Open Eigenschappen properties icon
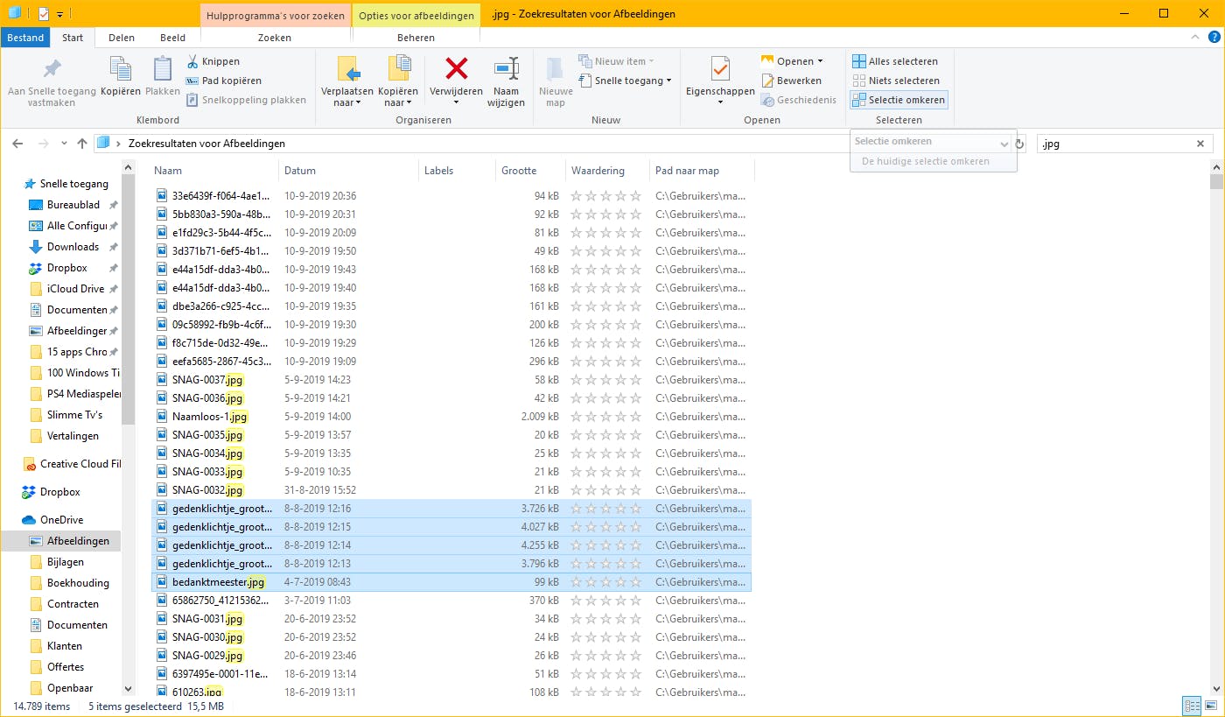The height and width of the screenshot is (717, 1225). coord(719,69)
